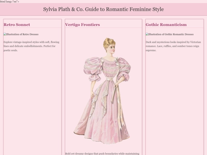
Task: Select the Vertigo Frontiers heading
Action: pyautogui.click(x=82, y=24)
